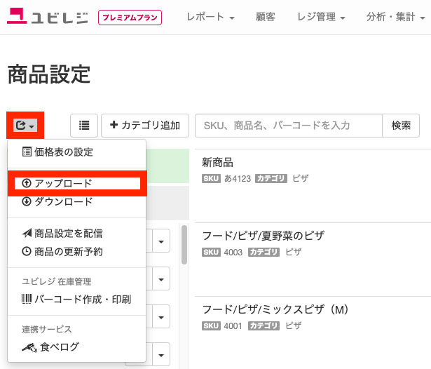Open the 顧客 page
The image size is (431, 369).
265,17
